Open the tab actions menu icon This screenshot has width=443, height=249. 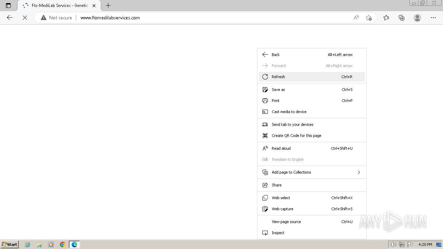click(8, 6)
